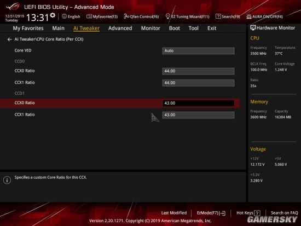This screenshot has width=301, height=226.
Task: Click the globe language icon
Action: pyautogui.click(x=64, y=16)
